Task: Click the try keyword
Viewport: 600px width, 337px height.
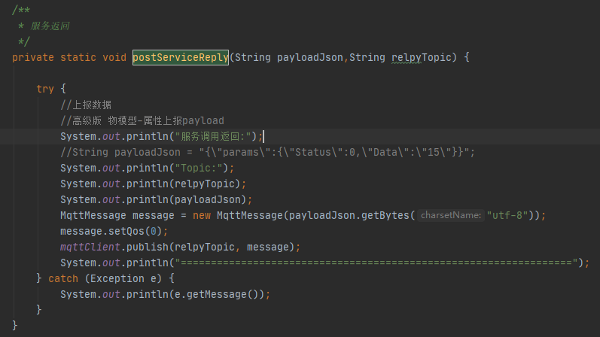Action: point(45,89)
